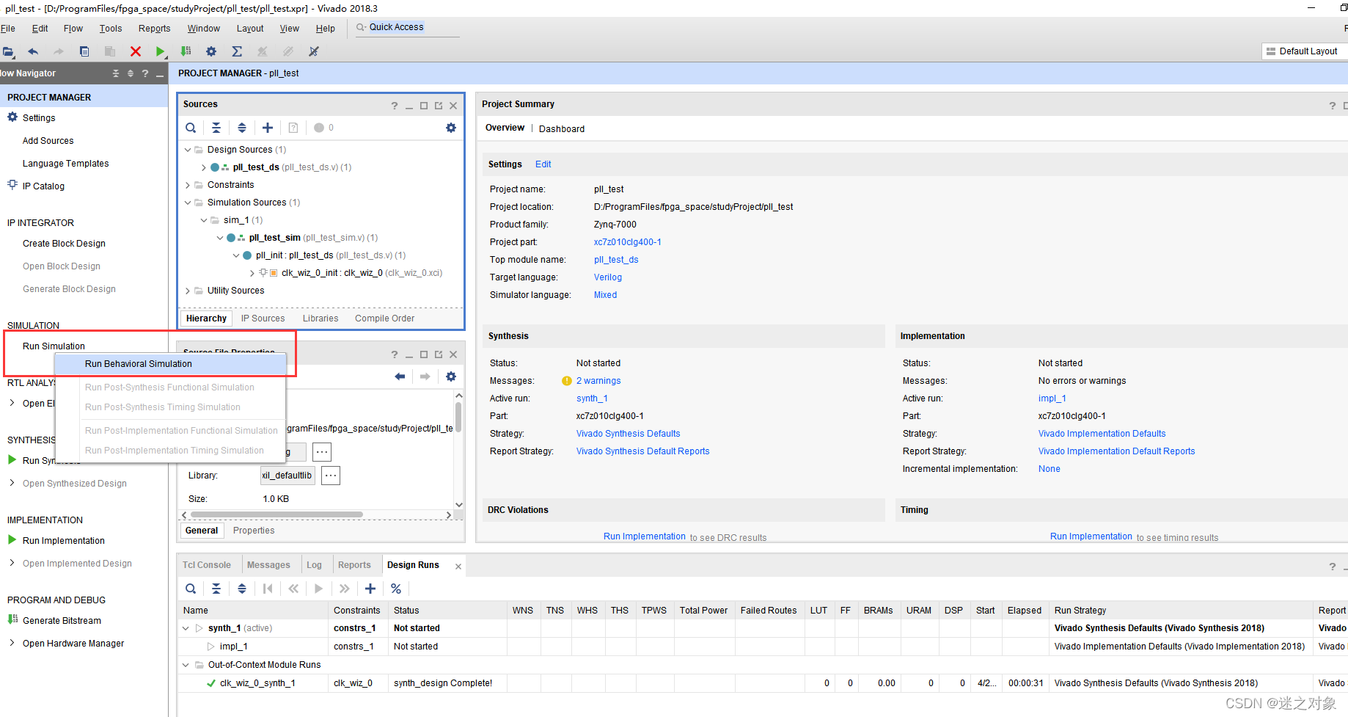Click impl_1 active run link

1052,398
